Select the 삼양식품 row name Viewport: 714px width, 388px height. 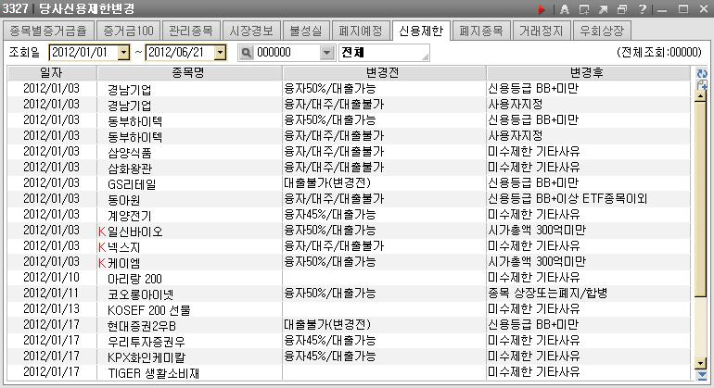point(129,153)
